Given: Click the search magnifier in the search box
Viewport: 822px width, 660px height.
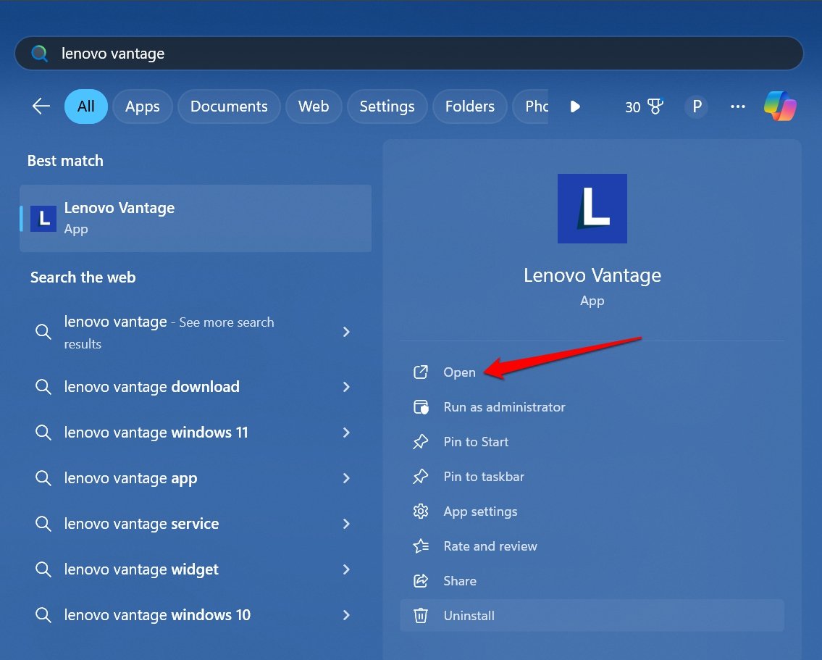Looking at the screenshot, I should (x=39, y=53).
